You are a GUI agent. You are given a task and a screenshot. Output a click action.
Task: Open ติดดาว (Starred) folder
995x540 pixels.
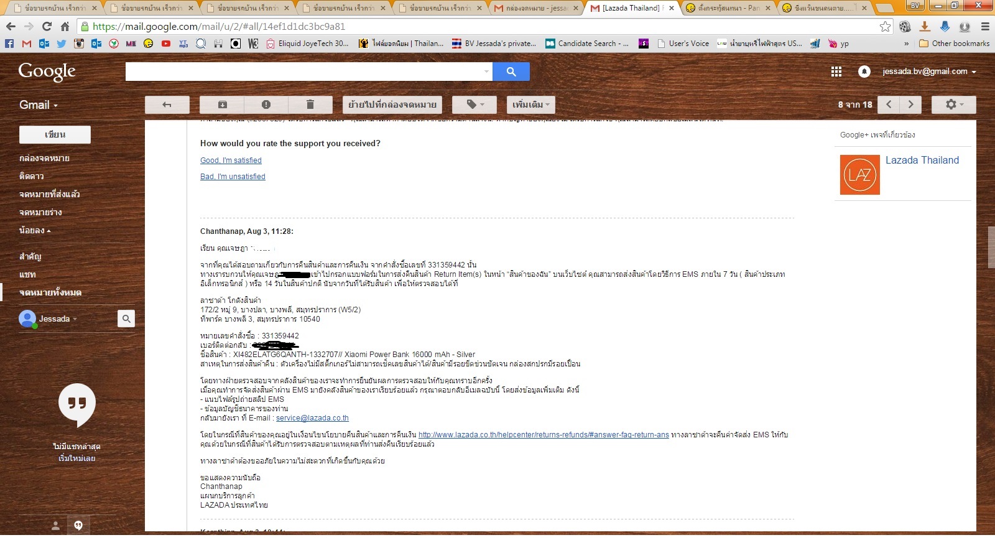[32, 176]
